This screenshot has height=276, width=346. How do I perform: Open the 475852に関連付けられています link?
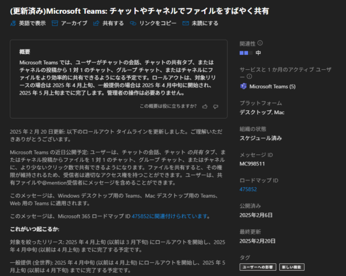coord(170,216)
